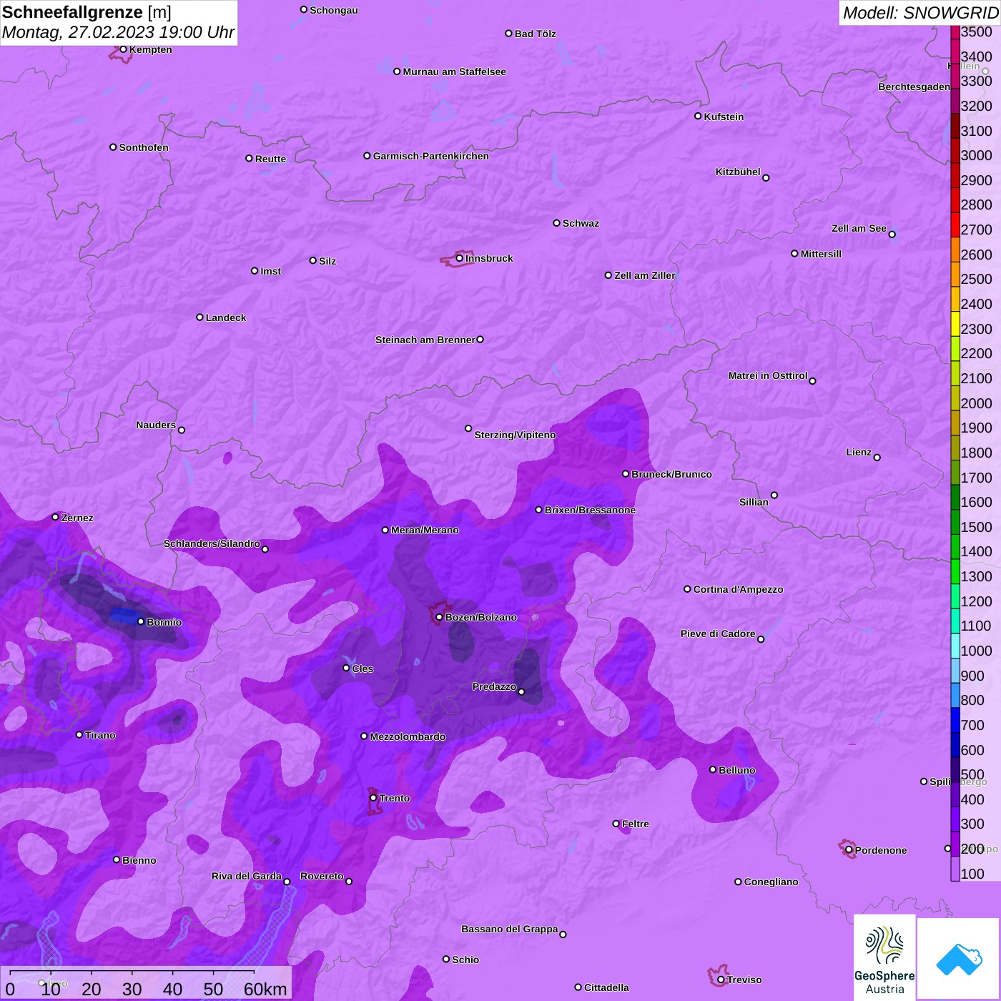Click the "Matrei in Osttirol" label
1001x1001 pixels.
(x=768, y=375)
